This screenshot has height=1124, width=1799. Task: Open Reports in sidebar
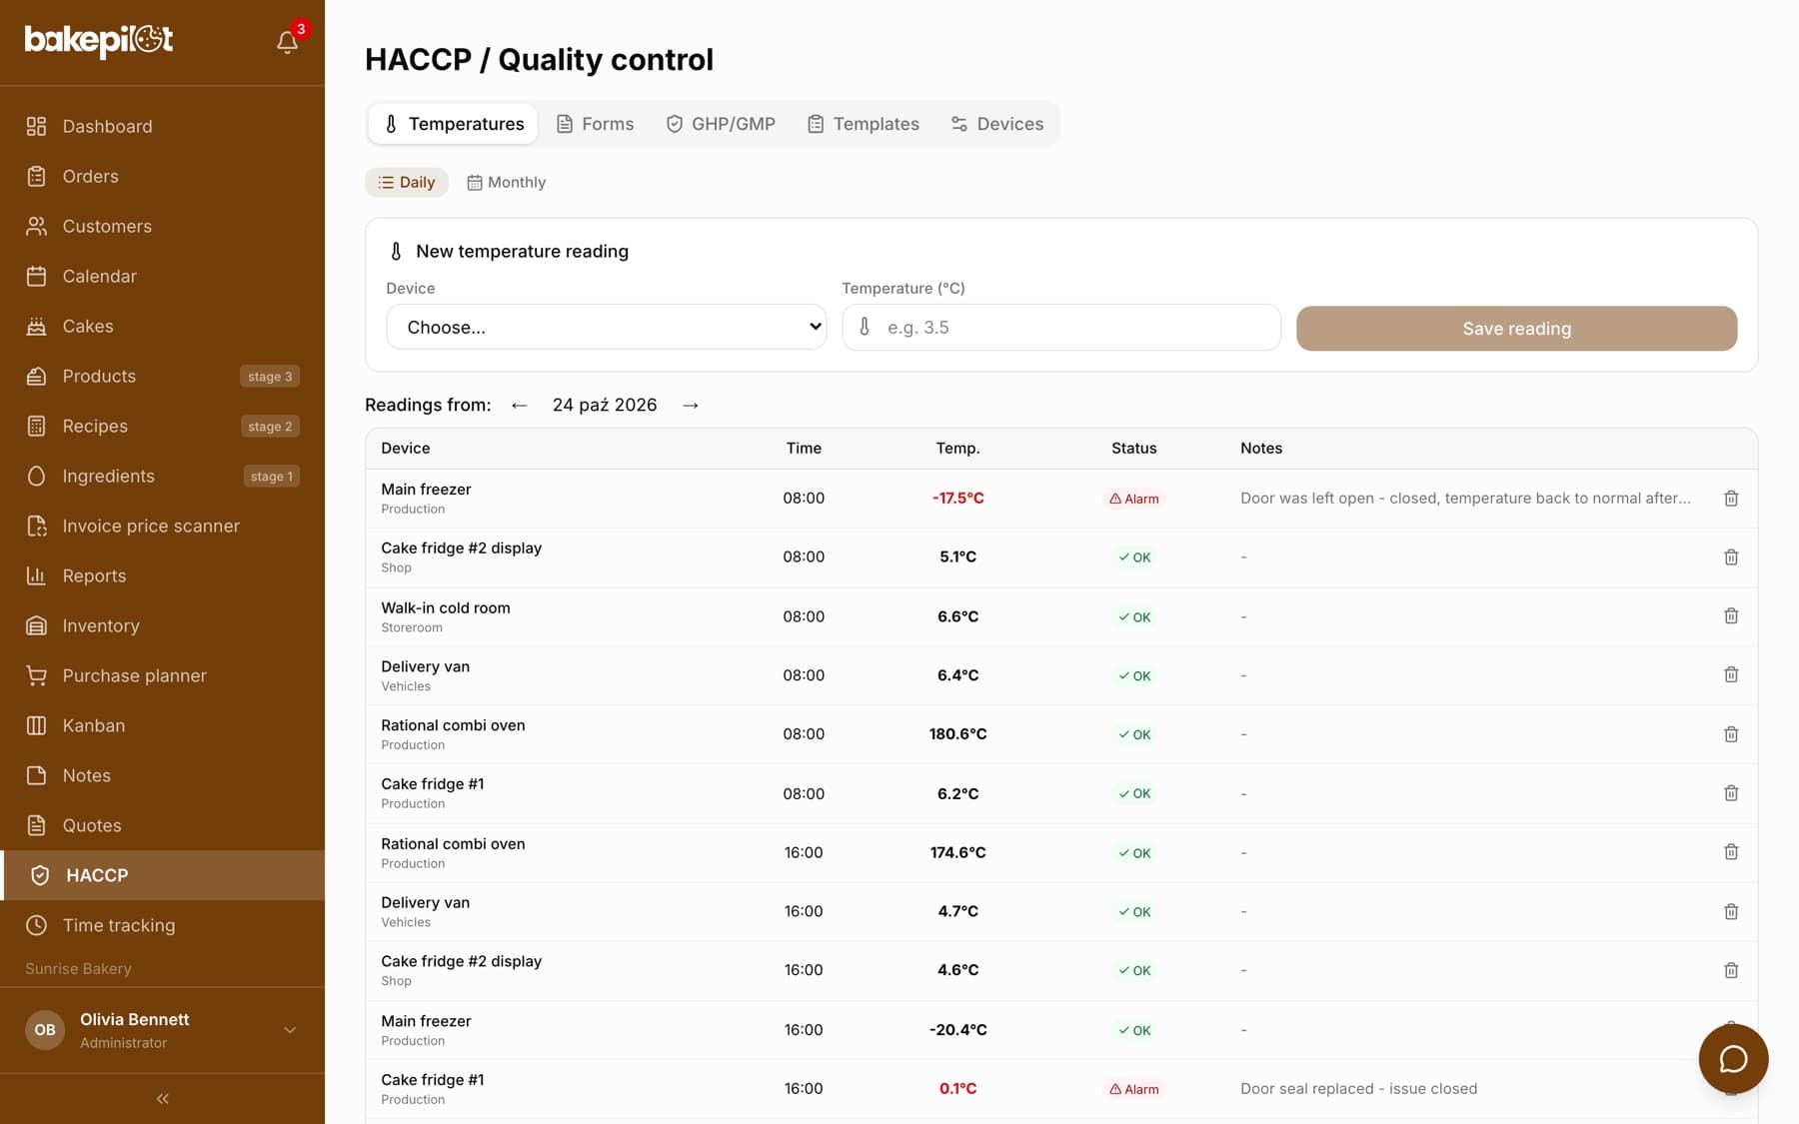[162, 575]
